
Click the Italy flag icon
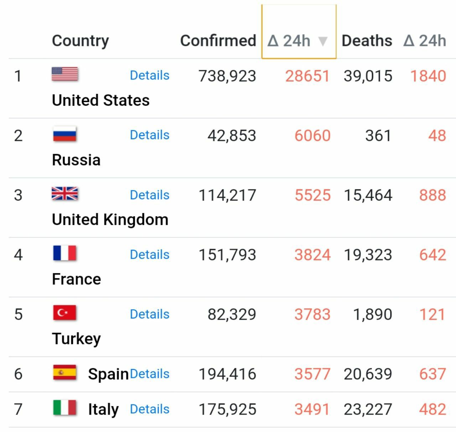pyautogui.click(x=64, y=407)
